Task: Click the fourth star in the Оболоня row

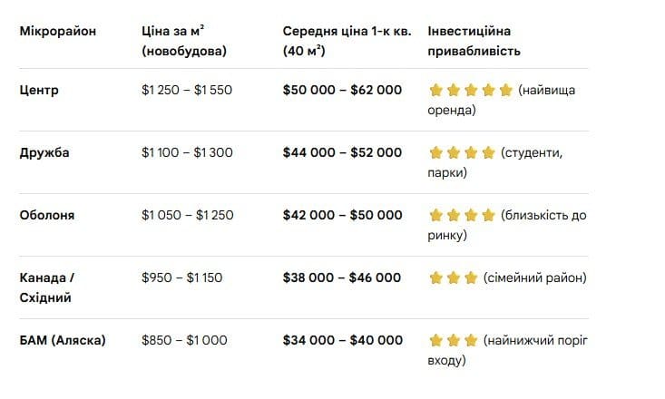Action: click(488, 216)
